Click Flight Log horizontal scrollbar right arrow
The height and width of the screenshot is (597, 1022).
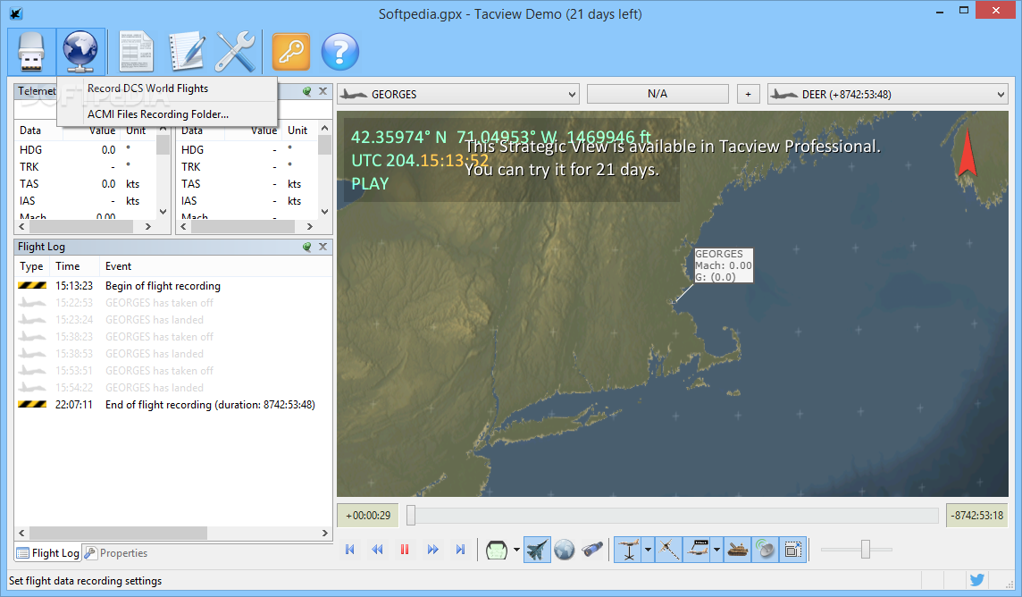(x=324, y=534)
